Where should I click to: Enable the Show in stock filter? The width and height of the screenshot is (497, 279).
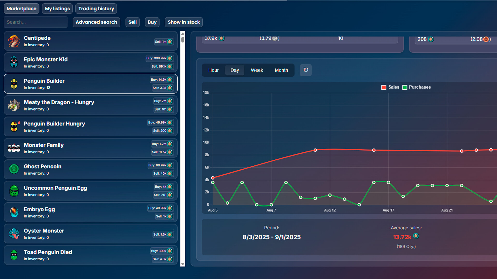coord(184,22)
